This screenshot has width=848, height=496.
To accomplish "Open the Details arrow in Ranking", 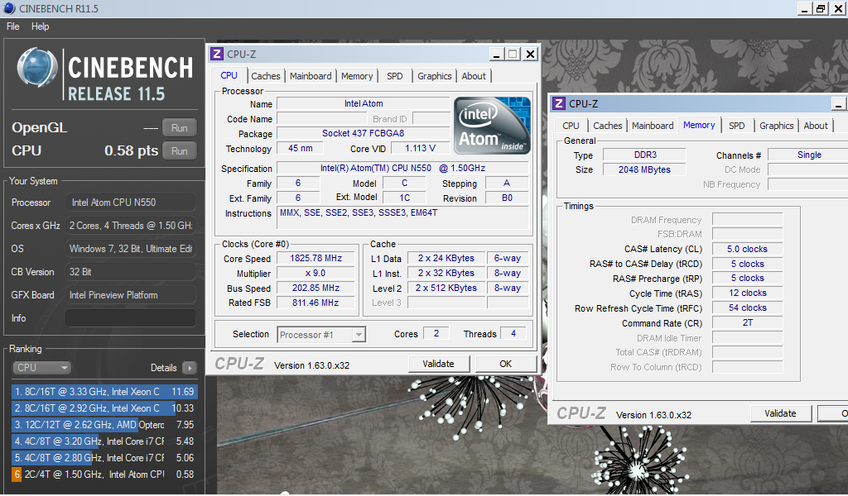I will pos(190,368).
